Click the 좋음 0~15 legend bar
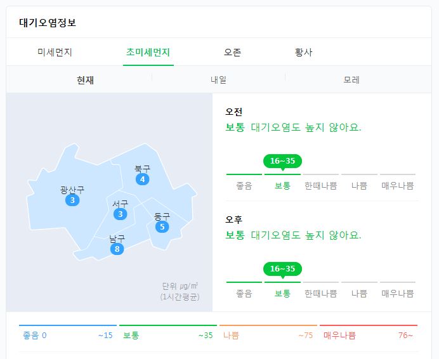The width and height of the screenshot is (439, 359). pos(67,335)
